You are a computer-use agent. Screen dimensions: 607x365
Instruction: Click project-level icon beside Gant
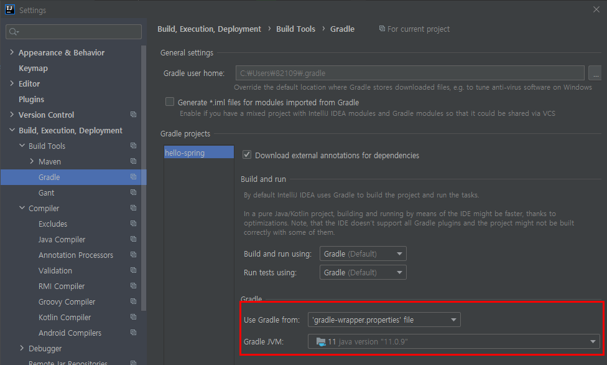click(133, 192)
